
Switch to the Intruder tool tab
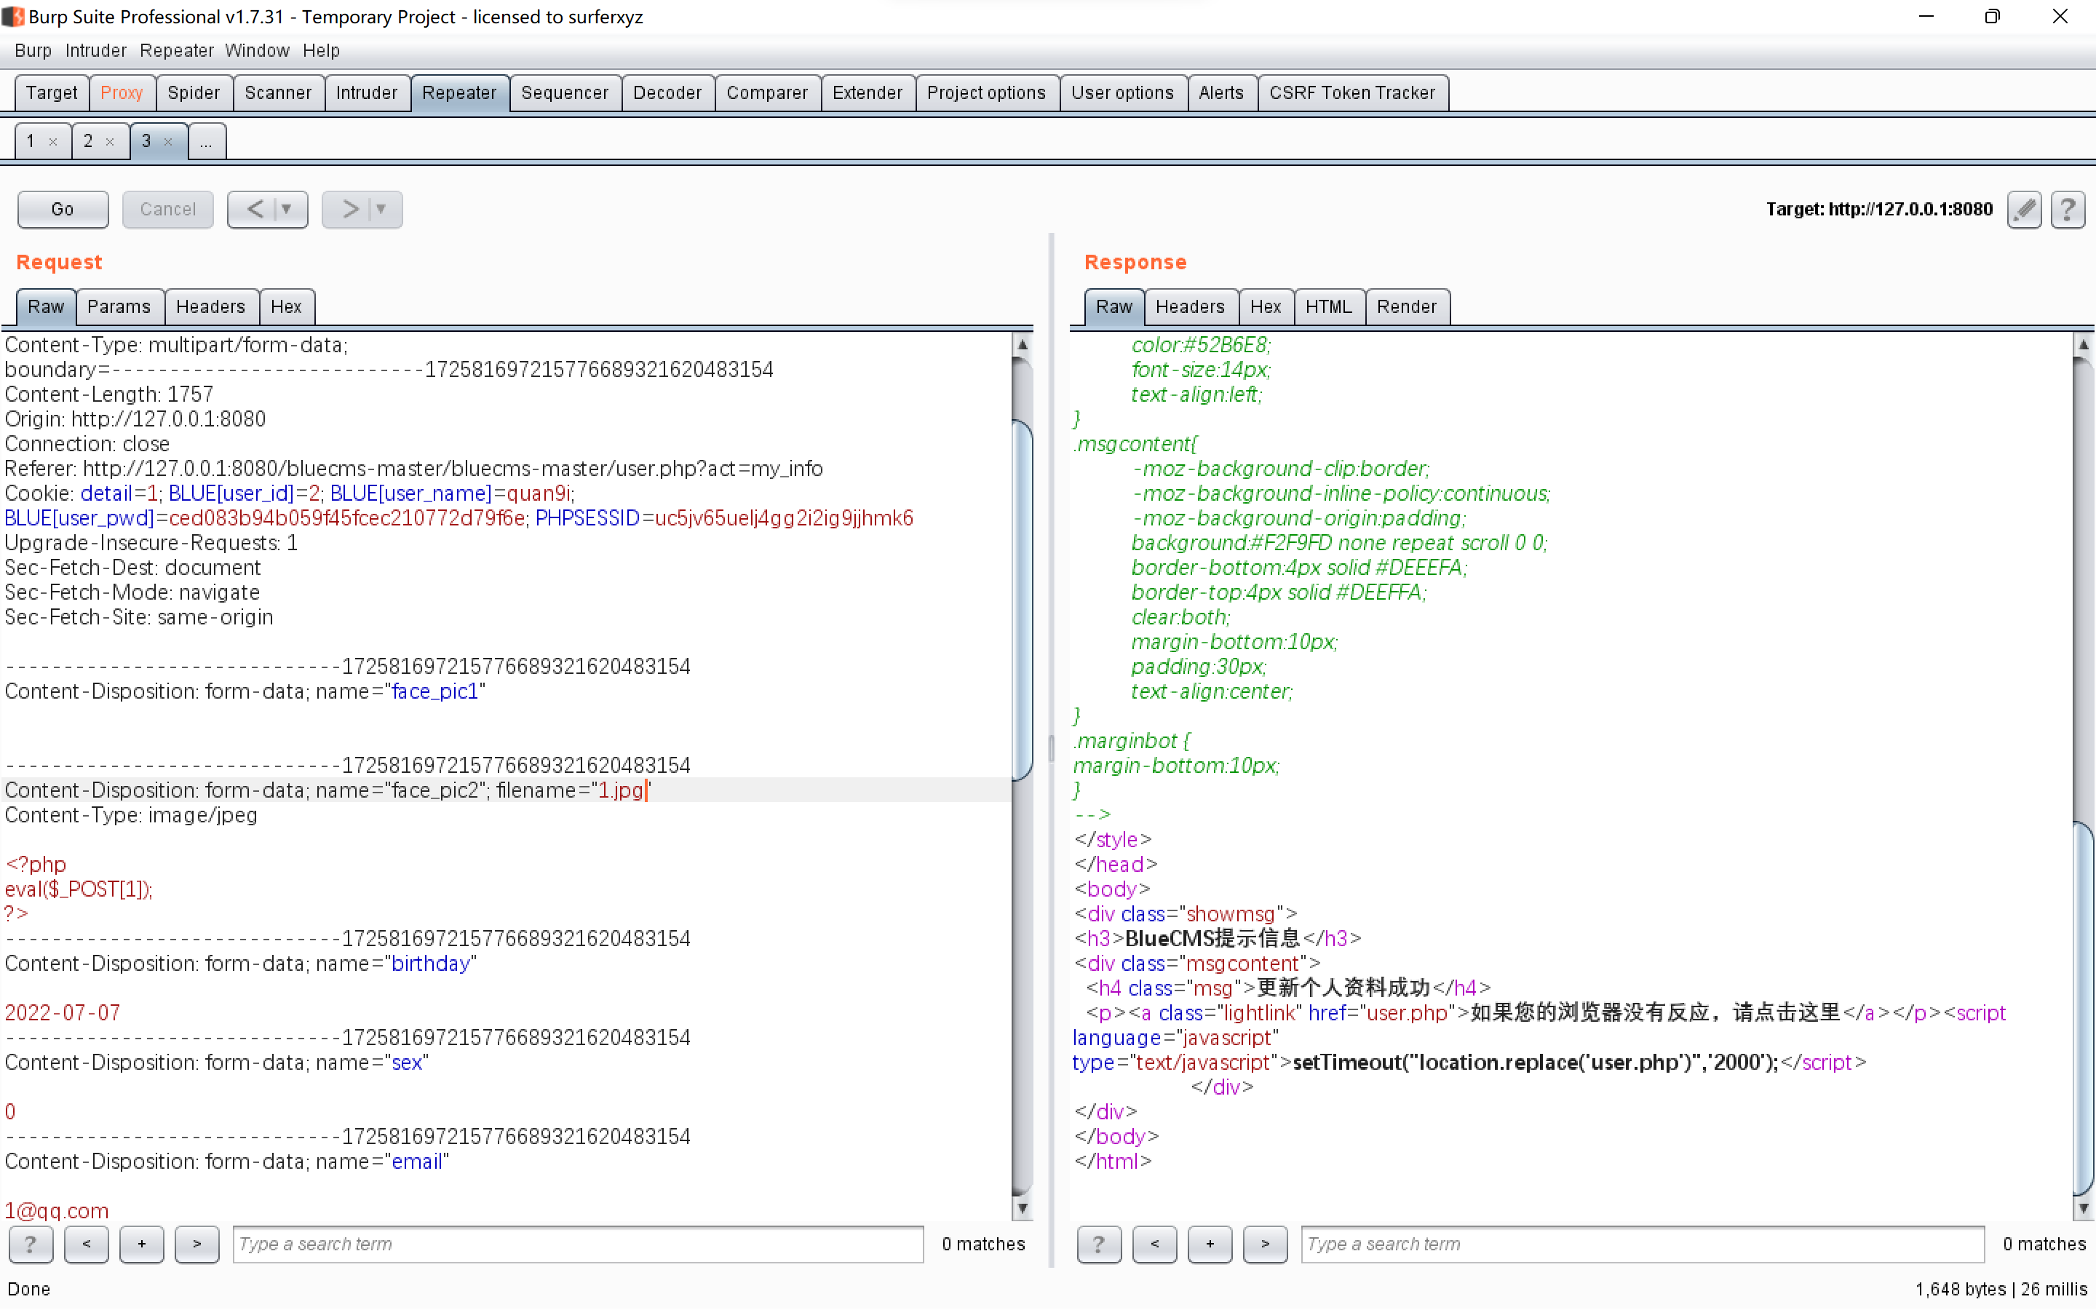click(x=368, y=92)
